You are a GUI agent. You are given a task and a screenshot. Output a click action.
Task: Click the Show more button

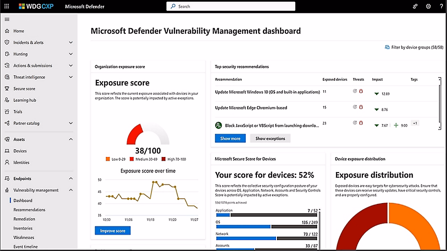(230, 138)
